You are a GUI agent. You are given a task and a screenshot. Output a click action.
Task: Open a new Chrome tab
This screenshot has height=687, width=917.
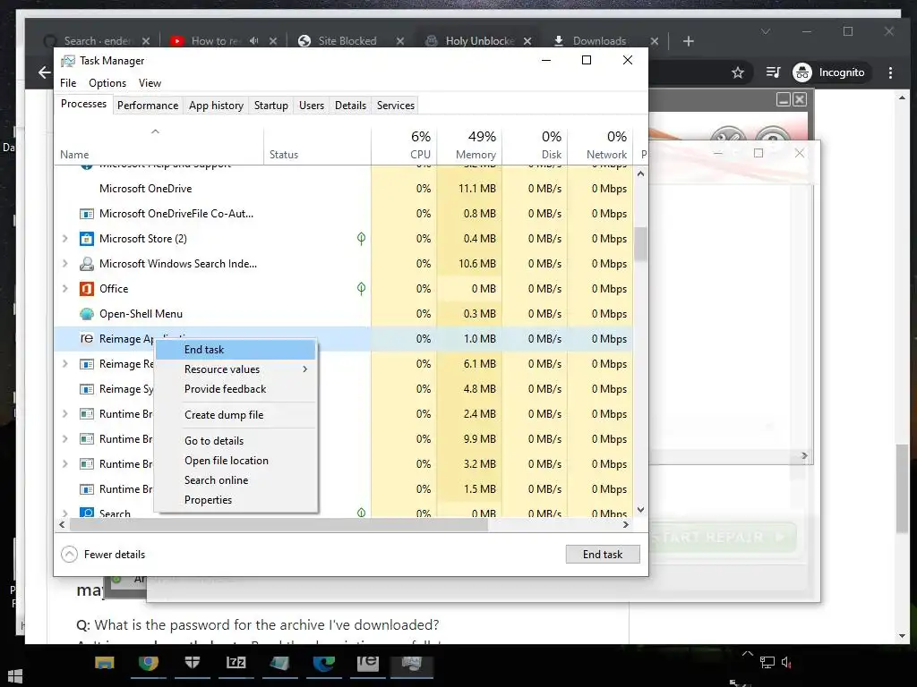pyautogui.click(x=689, y=41)
